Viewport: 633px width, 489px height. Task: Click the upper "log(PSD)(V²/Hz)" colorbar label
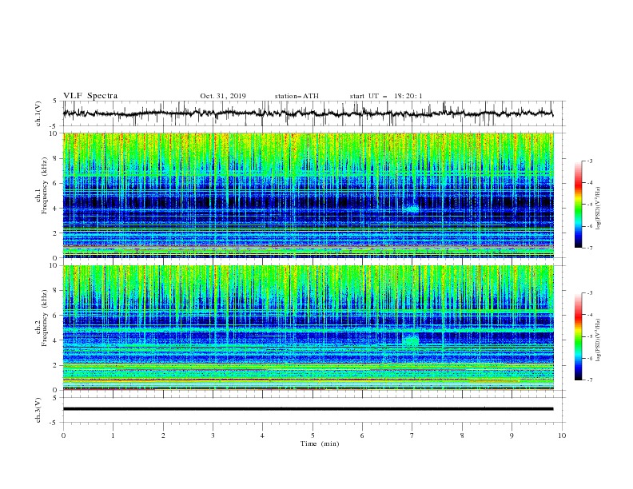[598, 209]
